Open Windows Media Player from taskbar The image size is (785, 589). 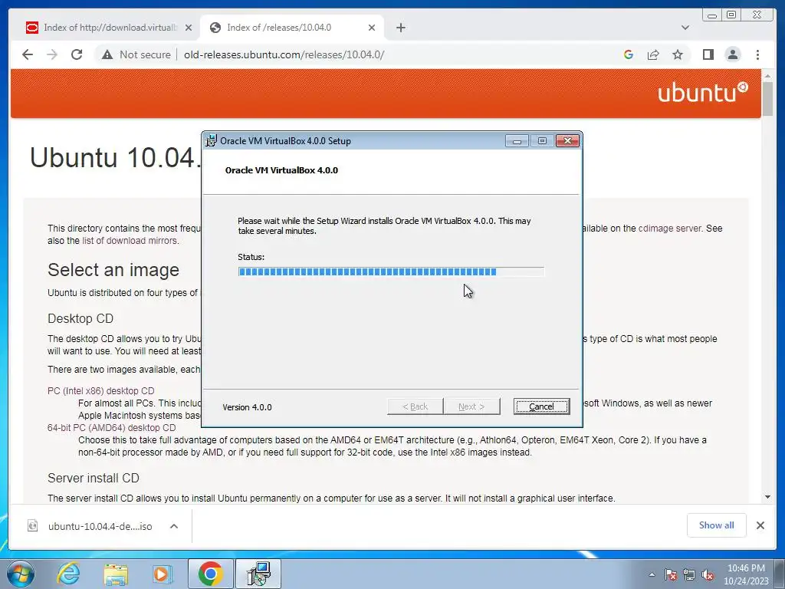(163, 574)
